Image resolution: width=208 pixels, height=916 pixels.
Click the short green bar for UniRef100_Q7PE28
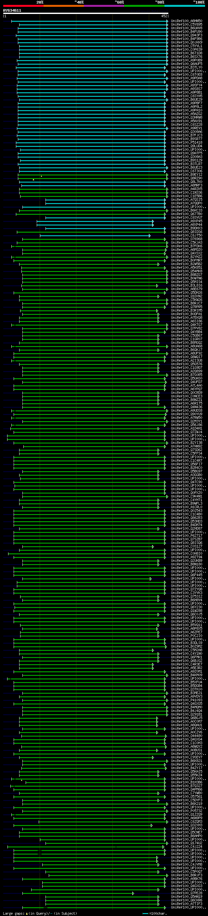78,893
